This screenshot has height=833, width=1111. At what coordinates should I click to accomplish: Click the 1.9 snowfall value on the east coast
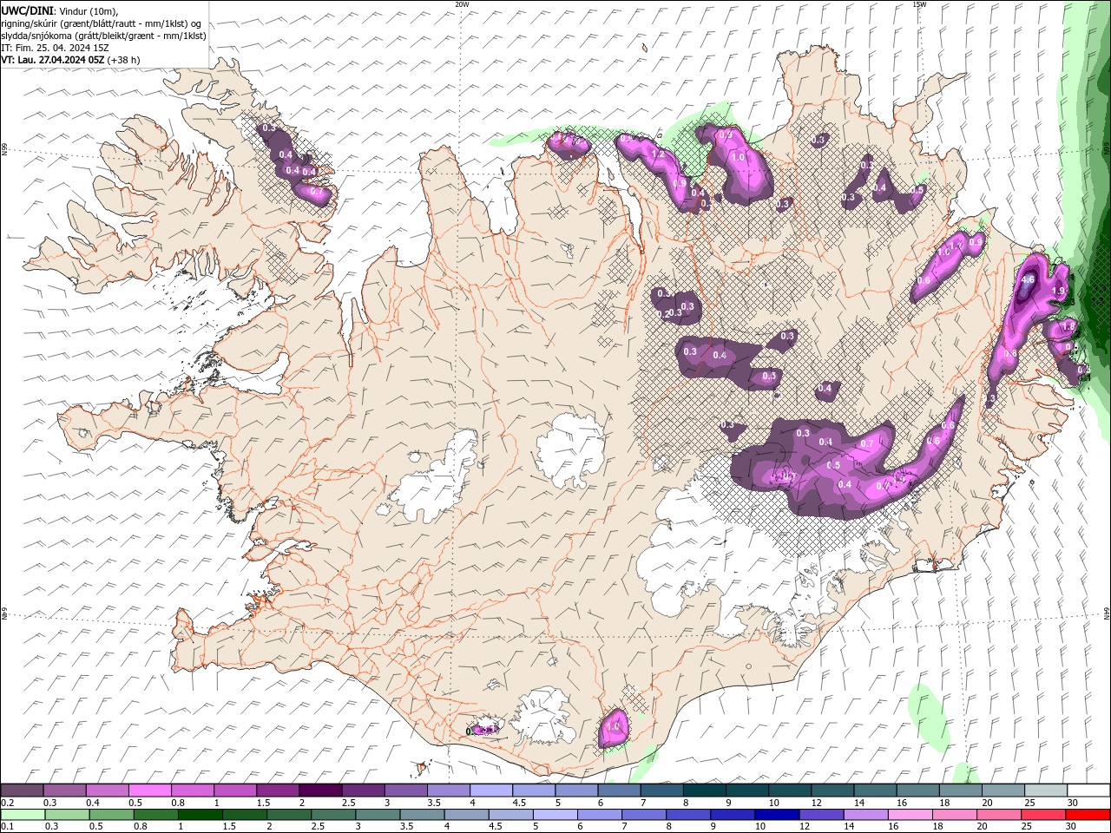pyautogui.click(x=1058, y=291)
